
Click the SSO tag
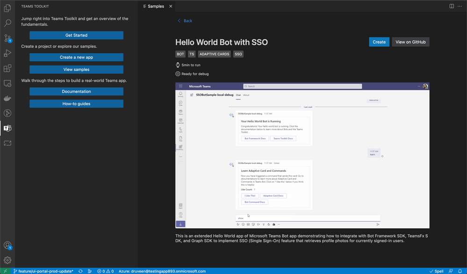pos(238,54)
